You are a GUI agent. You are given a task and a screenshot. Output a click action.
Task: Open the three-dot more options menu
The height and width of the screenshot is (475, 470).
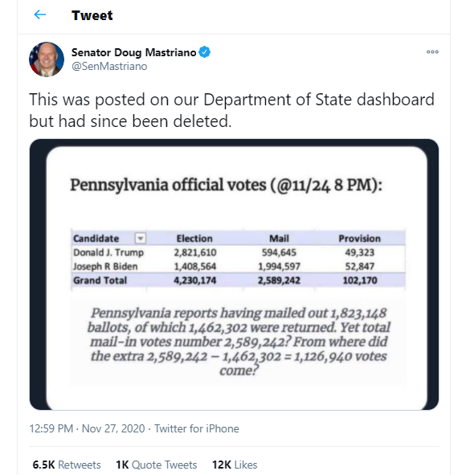(x=432, y=51)
